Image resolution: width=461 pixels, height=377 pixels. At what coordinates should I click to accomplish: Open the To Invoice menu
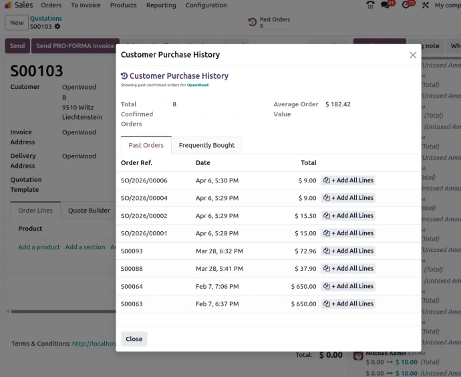pyautogui.click(x=86, y=5)
